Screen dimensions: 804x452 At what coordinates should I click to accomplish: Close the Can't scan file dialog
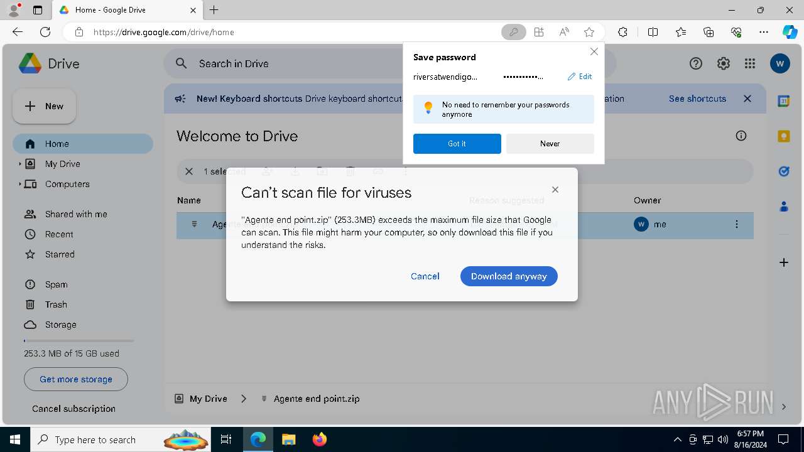click(555, 190)
